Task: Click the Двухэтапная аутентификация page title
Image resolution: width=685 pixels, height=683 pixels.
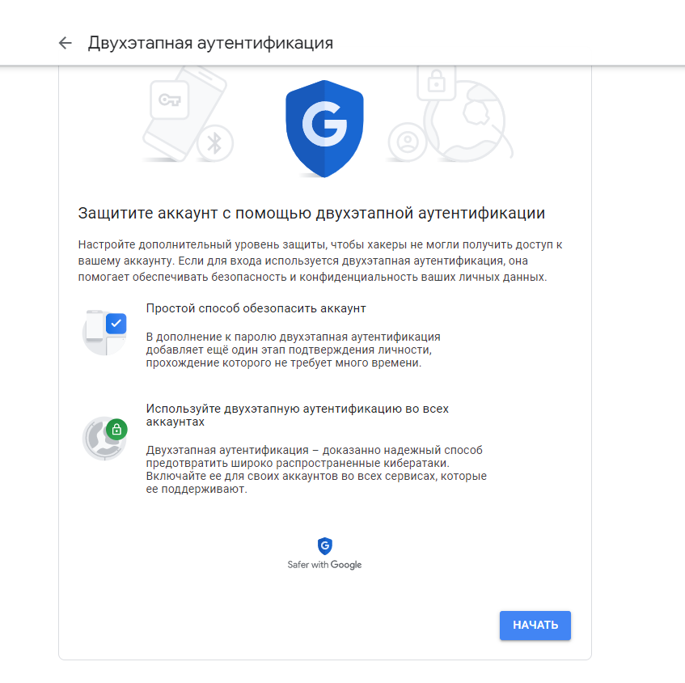Action: (x=210, y=43)
